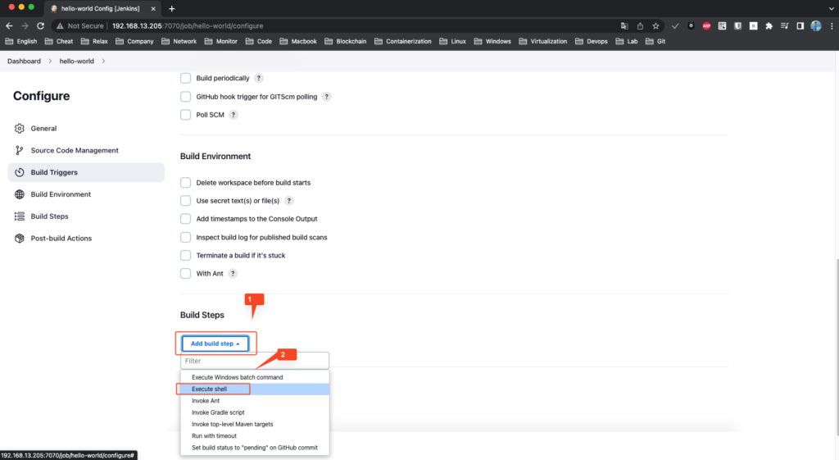Bookmark this page with the star icon

pyautogui.click(x=655, y=25)
